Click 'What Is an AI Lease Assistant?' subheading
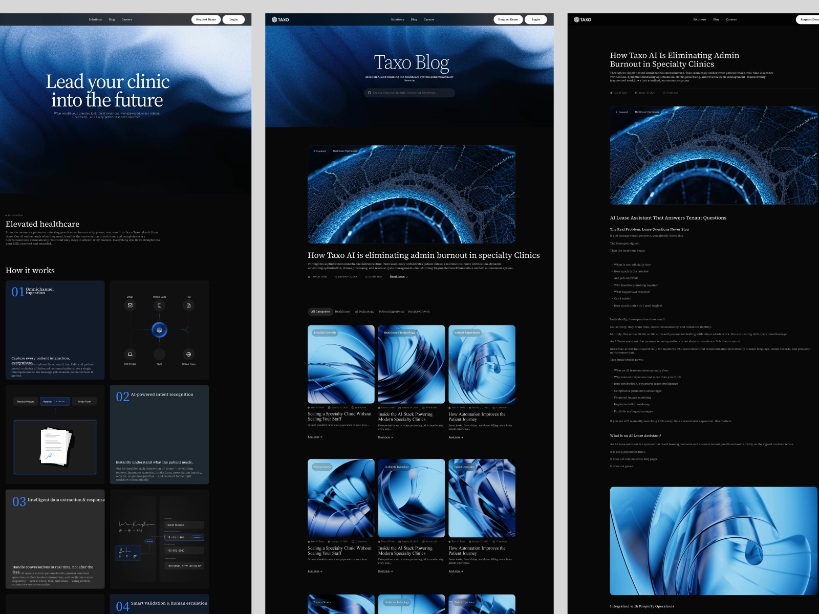 tap(635, 436)
